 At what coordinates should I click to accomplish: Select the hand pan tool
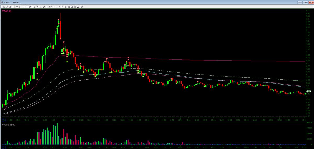click(x=37, y=7)
